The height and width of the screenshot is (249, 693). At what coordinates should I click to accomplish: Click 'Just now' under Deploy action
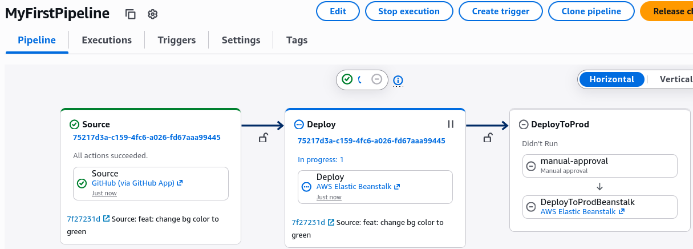[x=329, y=197]
